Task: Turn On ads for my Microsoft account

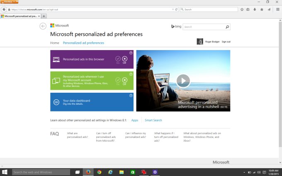Action: (118, 81)
